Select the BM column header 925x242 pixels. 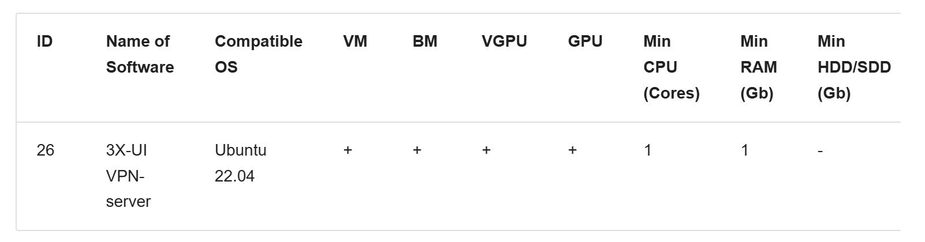(x=425, y=41)
